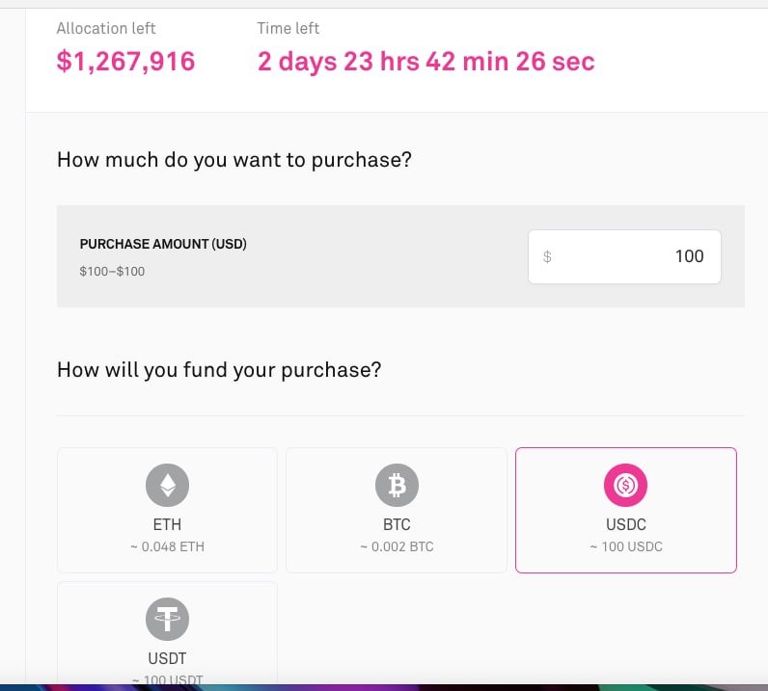
Task: Click the Bitcoin B icon
Action: pos(397,485)
